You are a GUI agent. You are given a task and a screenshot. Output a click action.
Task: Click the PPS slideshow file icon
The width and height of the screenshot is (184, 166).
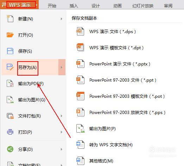tap(80, 112)
